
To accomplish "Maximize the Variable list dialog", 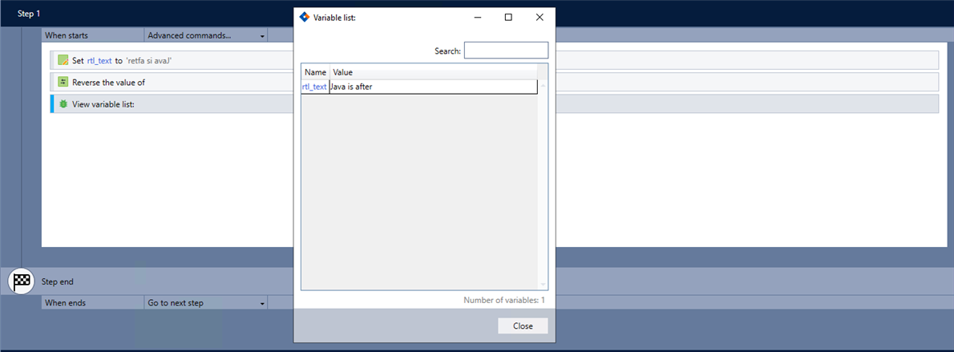I will (508, 17).
